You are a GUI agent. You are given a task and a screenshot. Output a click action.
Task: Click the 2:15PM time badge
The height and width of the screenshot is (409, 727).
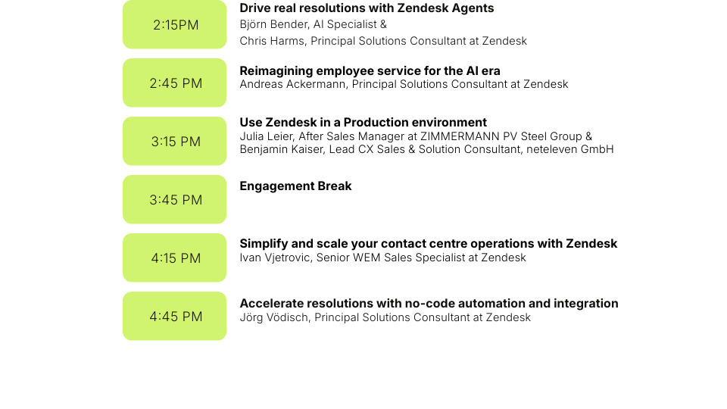[x=174, y=24]
